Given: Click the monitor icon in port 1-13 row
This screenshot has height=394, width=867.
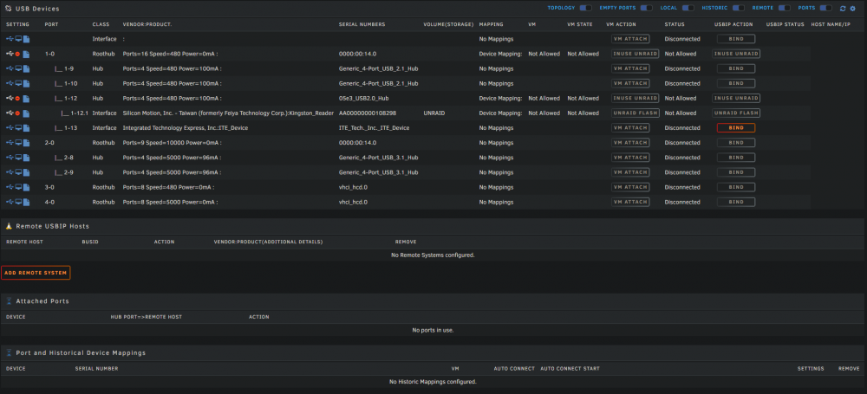Looking at the screenshot, I should coord(18,127).
